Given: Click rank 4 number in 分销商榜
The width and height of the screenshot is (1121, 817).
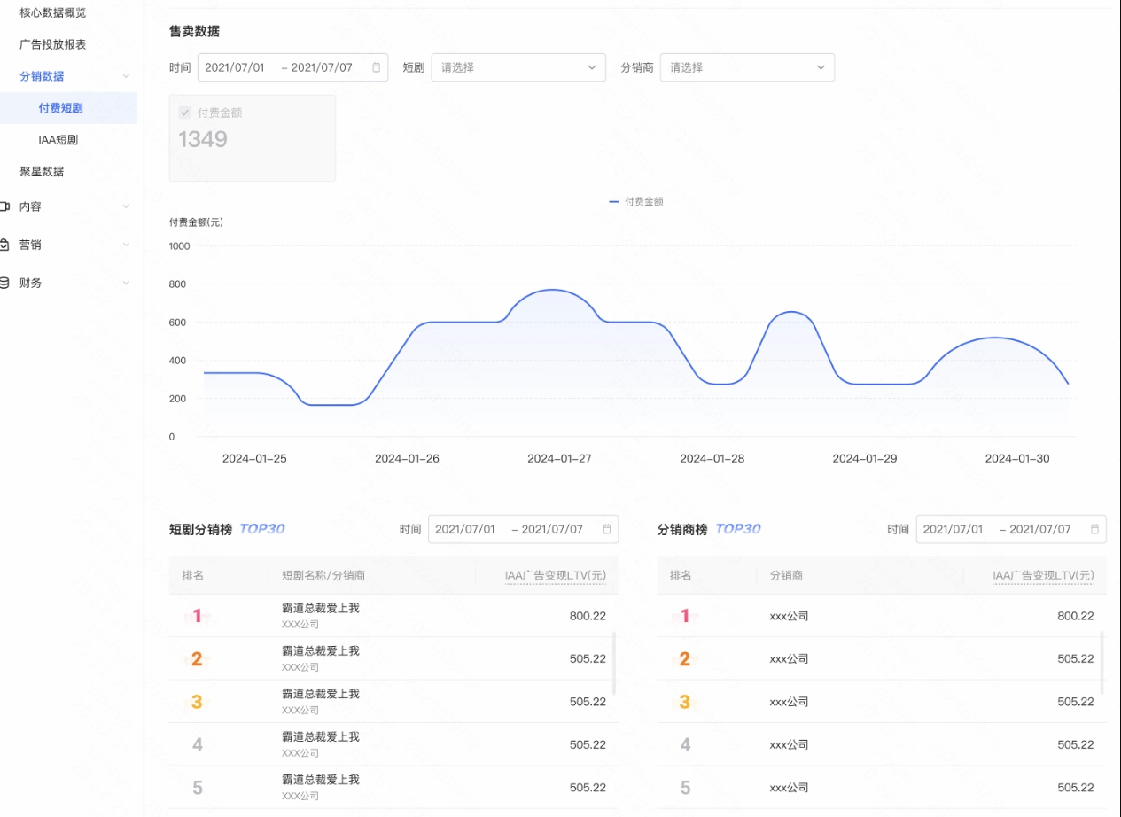Looking at the screenshot, I should (x=685, y=744).
